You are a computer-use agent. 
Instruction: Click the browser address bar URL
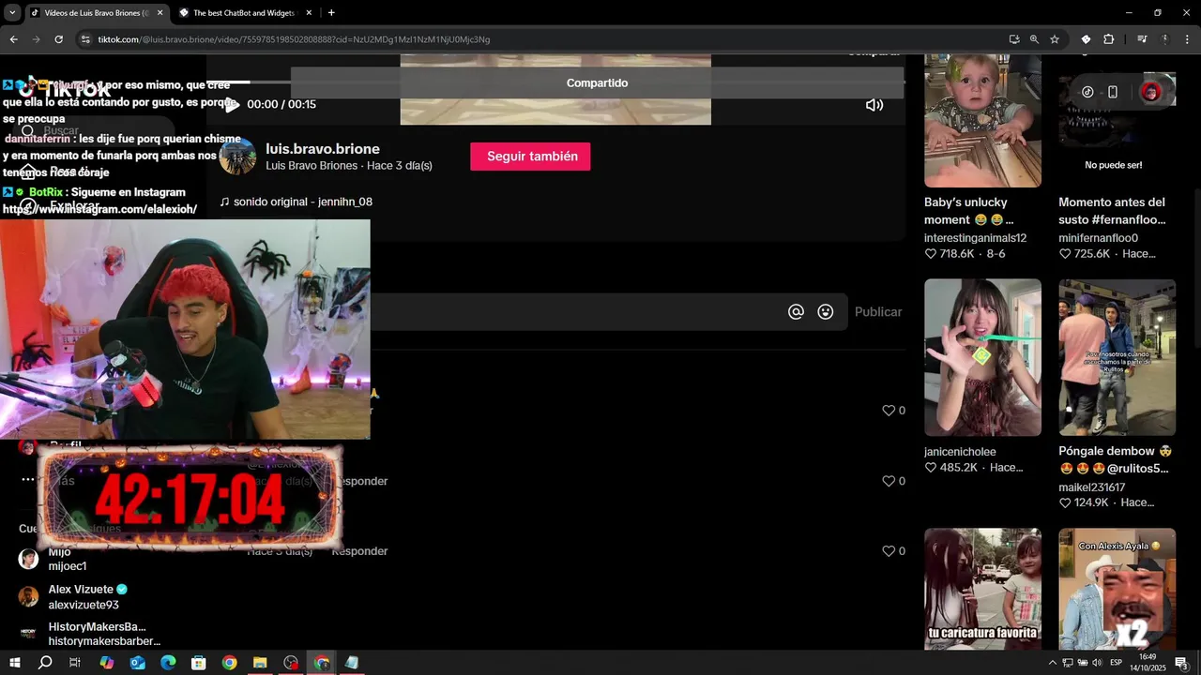(294, 39)
